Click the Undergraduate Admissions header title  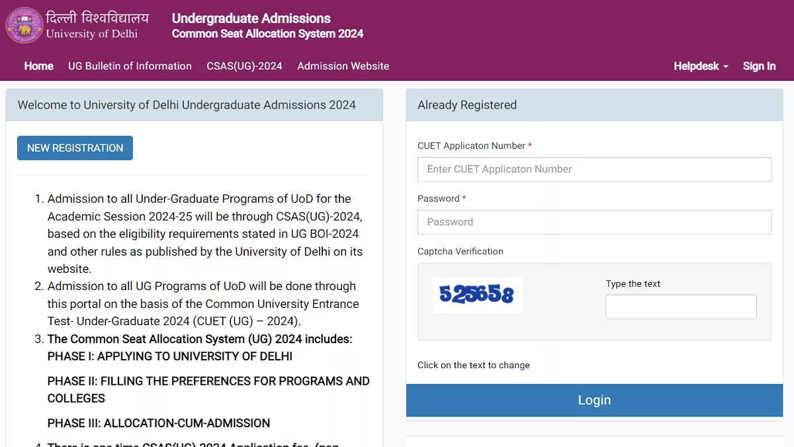(x=251, y=19)
